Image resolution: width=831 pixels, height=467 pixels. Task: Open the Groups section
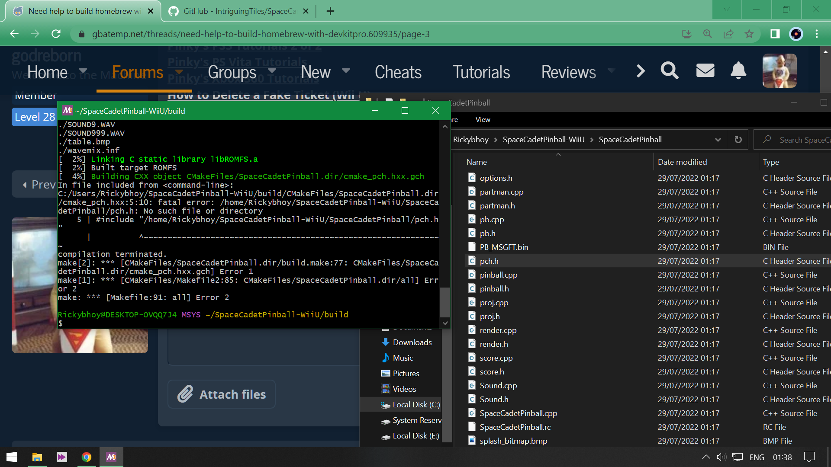pyautogui.click(x=232, y=72)
